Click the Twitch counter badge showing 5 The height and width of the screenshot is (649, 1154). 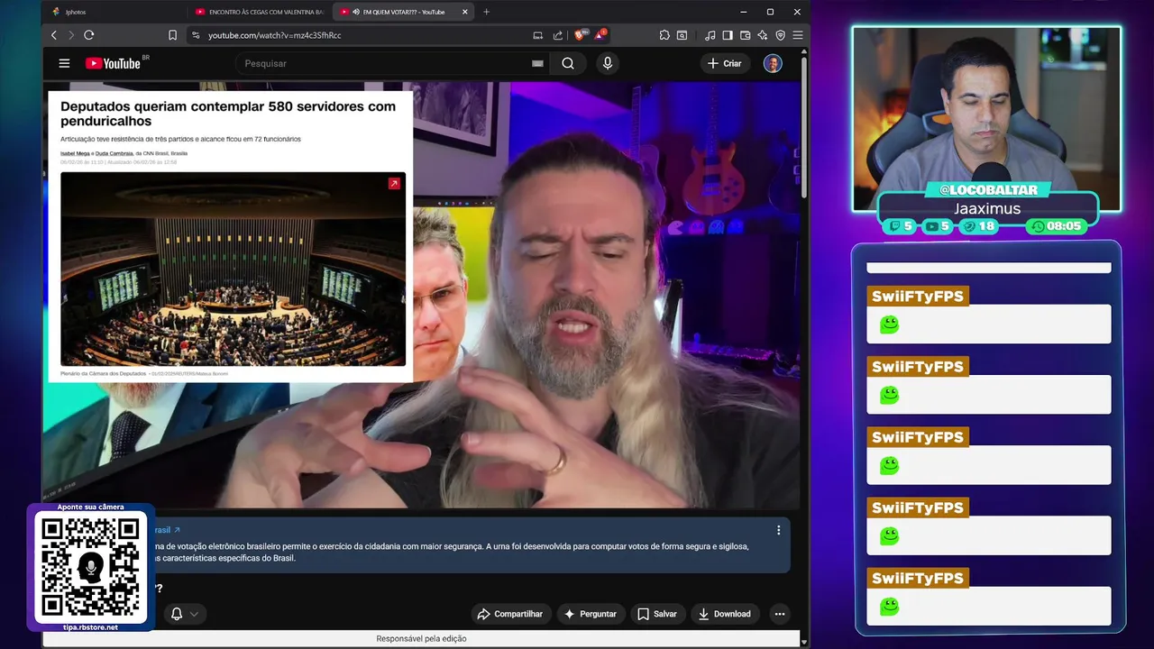902,226
